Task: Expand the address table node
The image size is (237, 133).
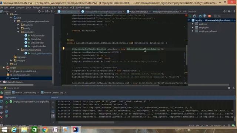Action: (193, 24)
